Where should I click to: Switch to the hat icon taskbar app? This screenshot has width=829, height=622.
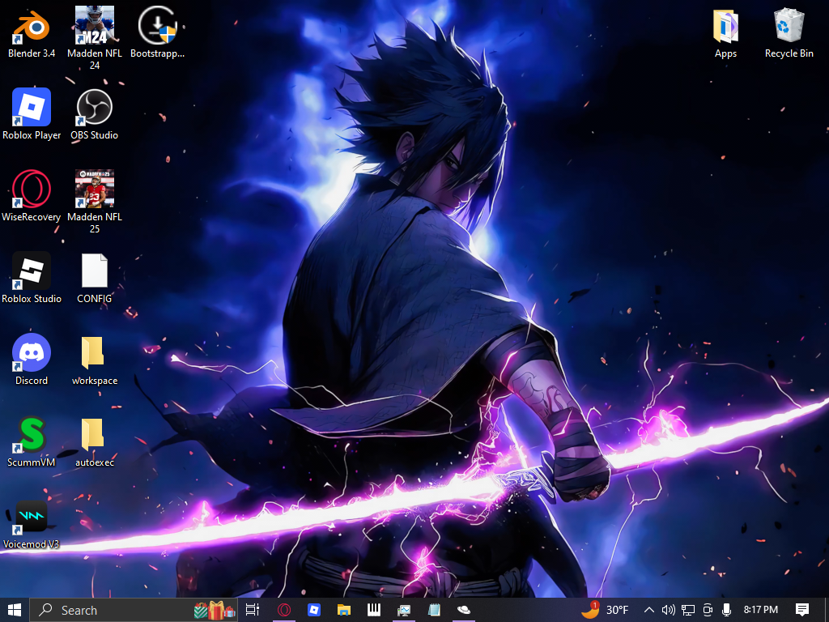pos(464,610)
